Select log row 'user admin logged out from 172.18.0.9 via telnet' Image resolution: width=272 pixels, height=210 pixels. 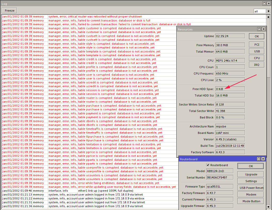(x=90, y=202)
